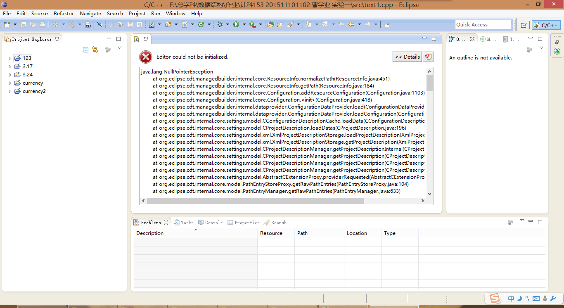Expand the currency project
The image size is (564, 308).
[x=10, y=83]
